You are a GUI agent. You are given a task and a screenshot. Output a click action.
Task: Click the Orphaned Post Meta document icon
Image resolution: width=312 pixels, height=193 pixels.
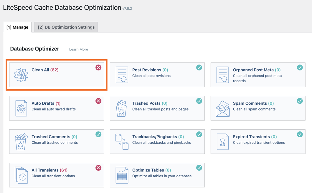pyautogui.click(x=223, y=75)
